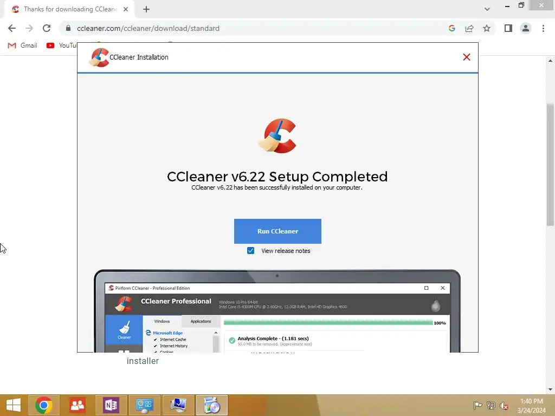Bookmark this page with the star icon

point(487,28)
